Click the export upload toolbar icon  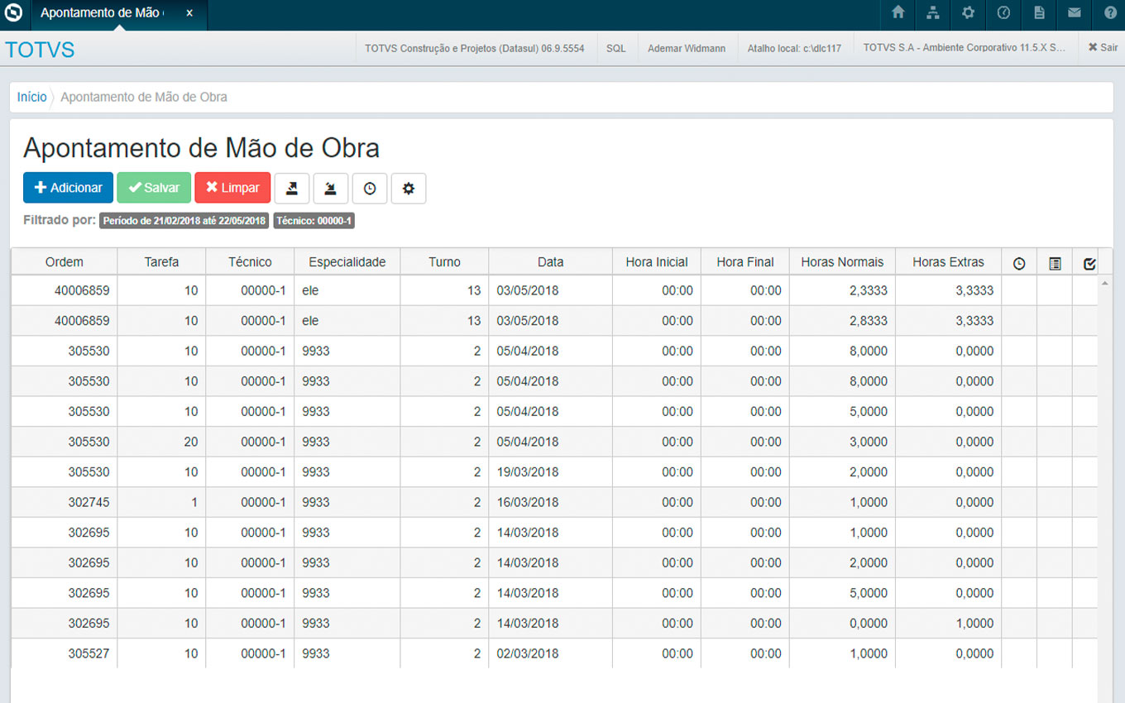pyautogui.click(x=292, y=189)
